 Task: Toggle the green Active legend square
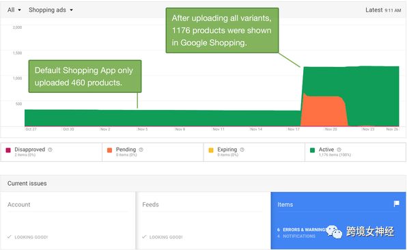pos(313,150)
